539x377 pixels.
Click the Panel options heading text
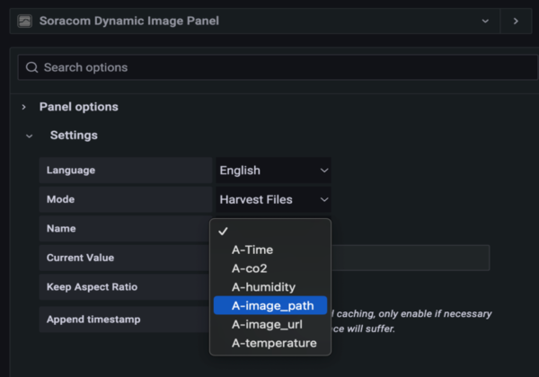[78, 107]
